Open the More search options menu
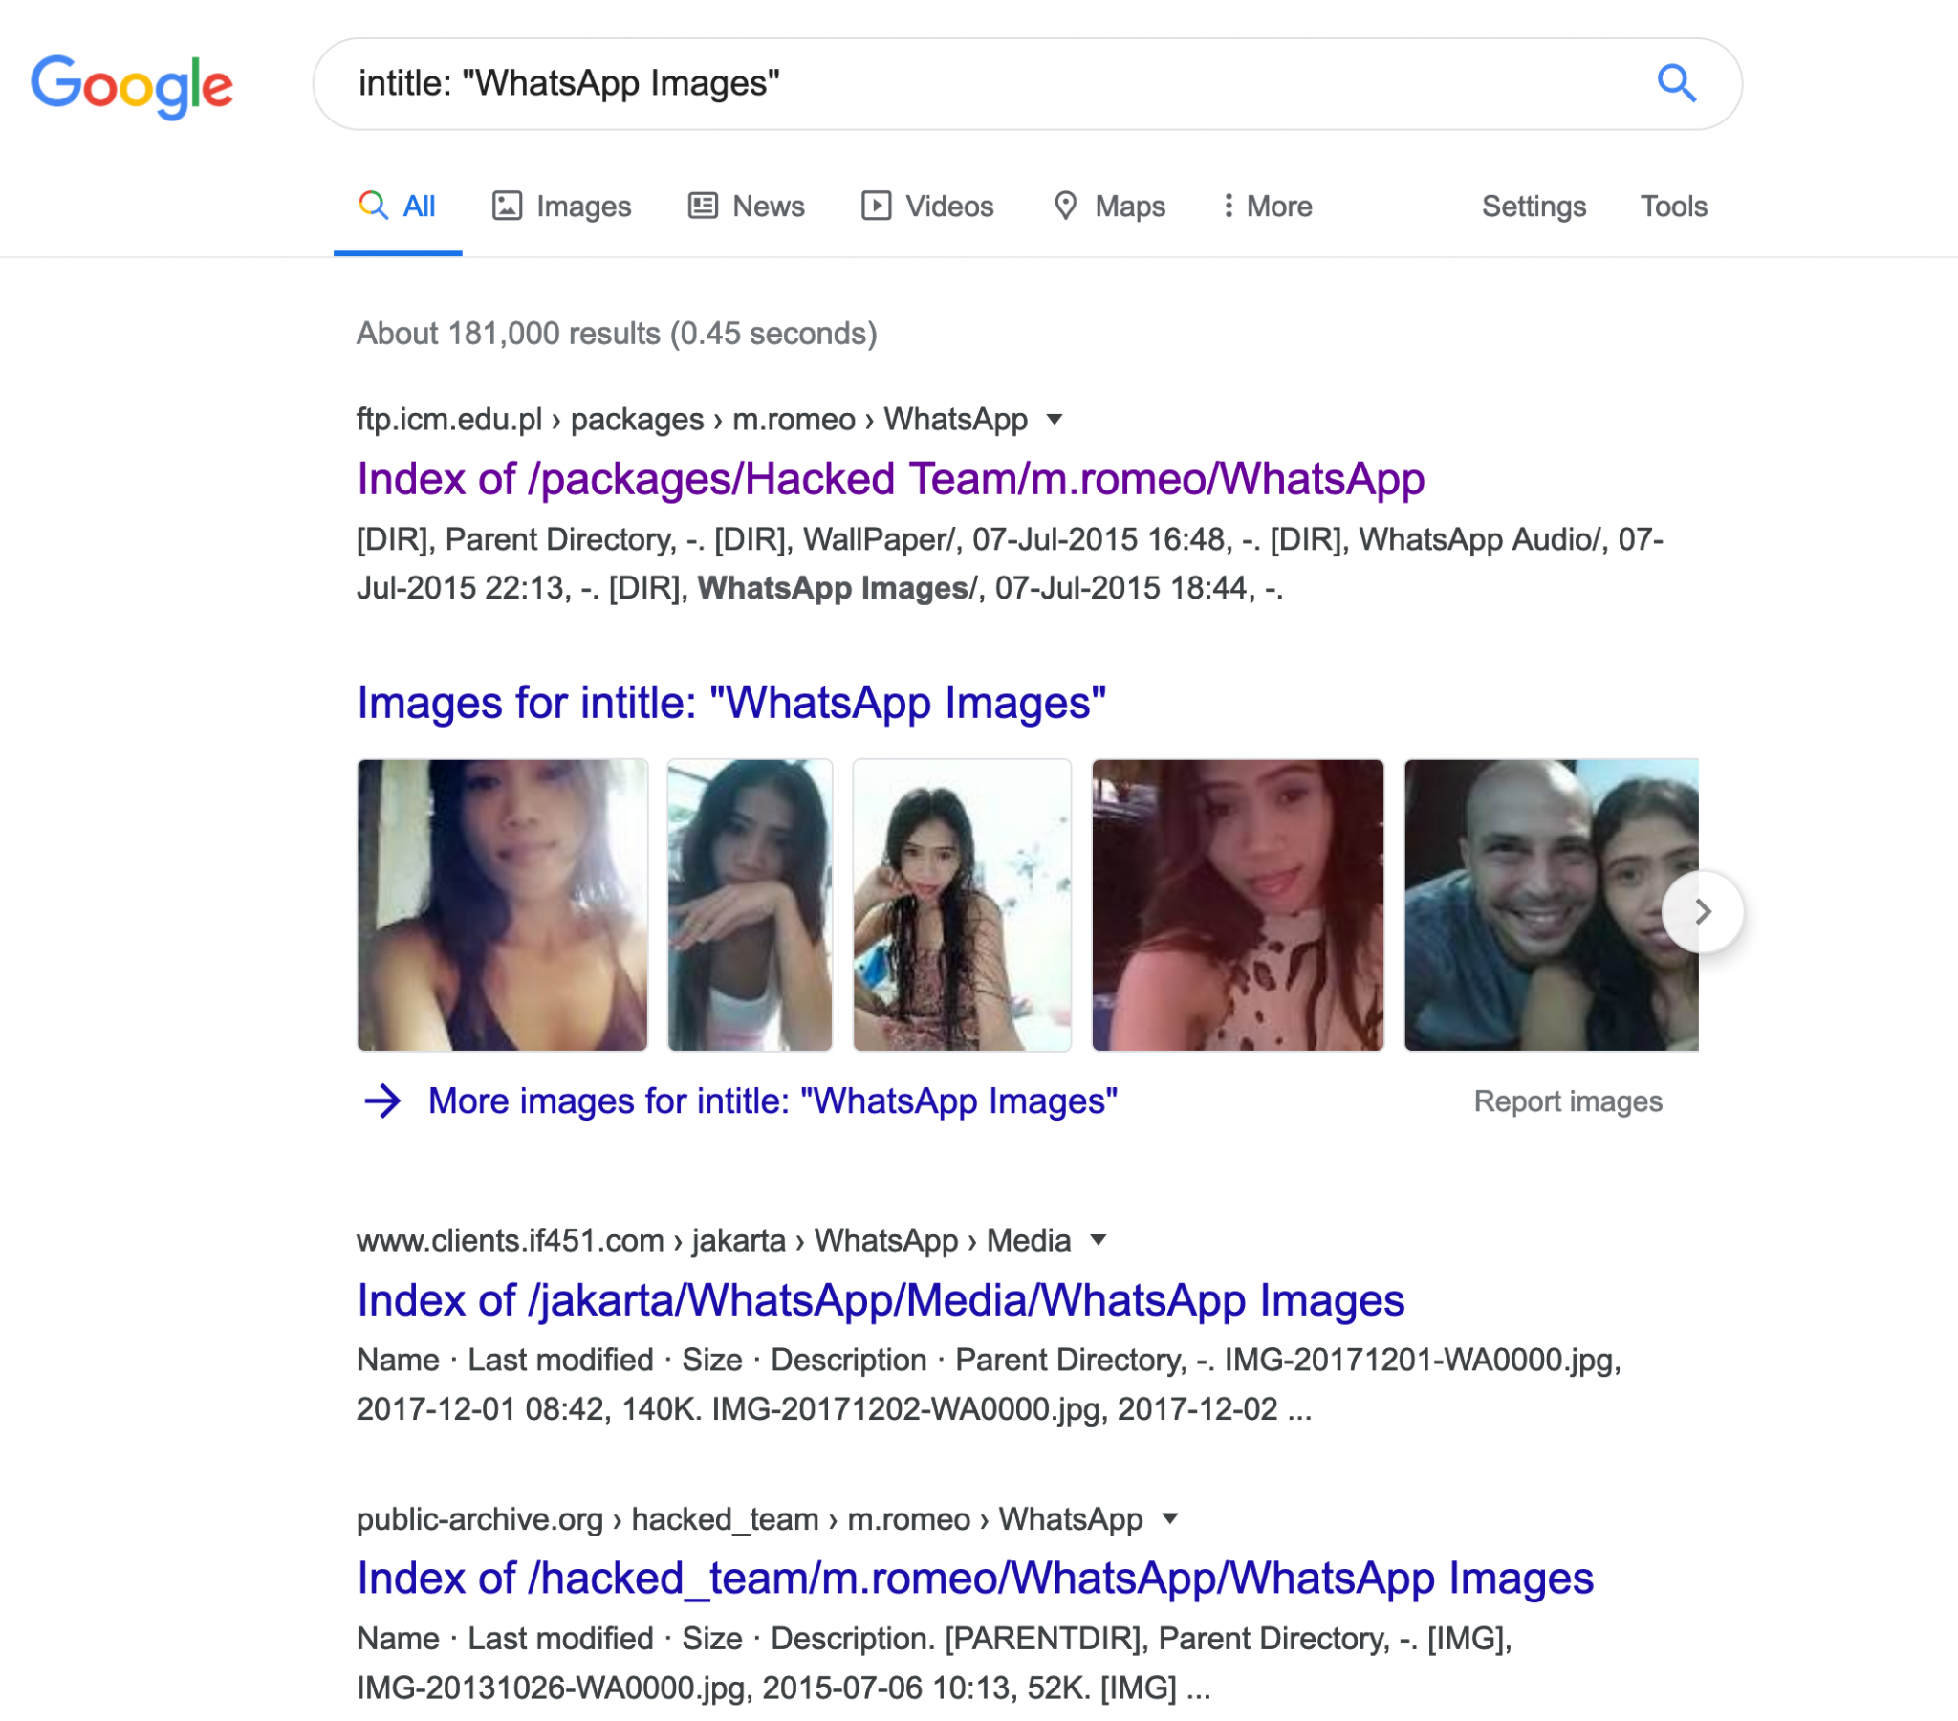The height and width of the screenshot is (1721, 1958). (x=1268, y=206)
